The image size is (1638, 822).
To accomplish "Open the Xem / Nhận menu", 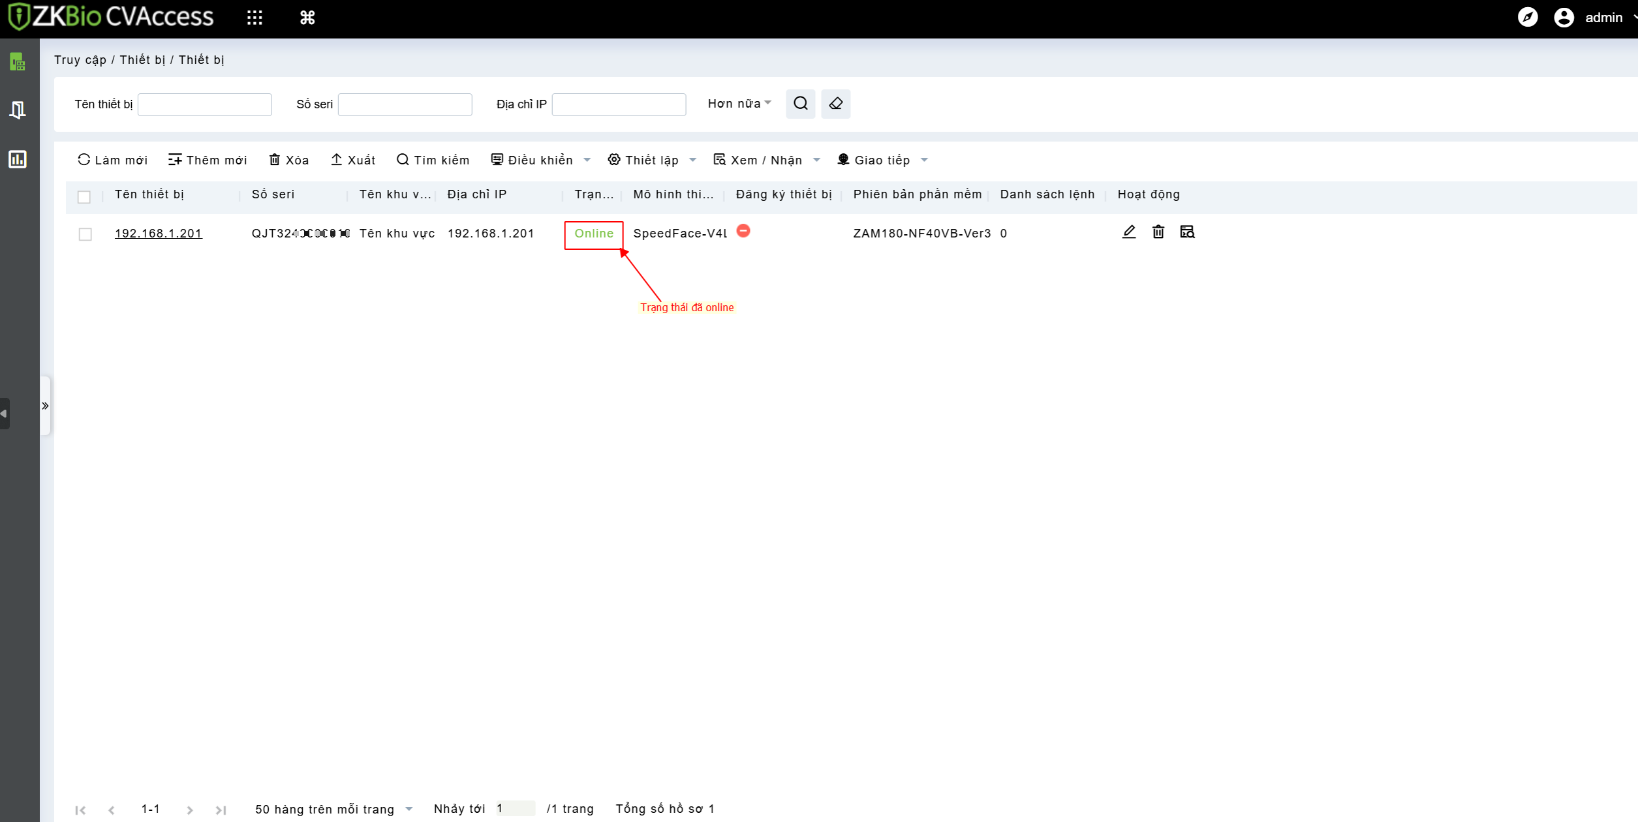I will (766, 160).
